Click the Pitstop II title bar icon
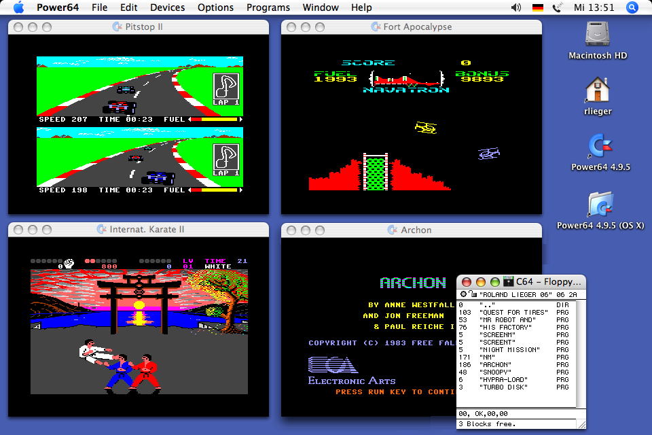This screenshot has width=652, height=435. (117, 27)
